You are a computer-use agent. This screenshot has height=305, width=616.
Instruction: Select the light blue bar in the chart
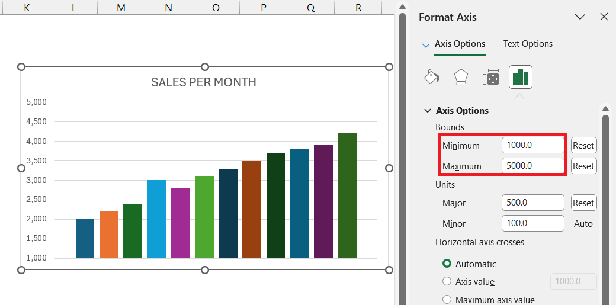[156, 219]
